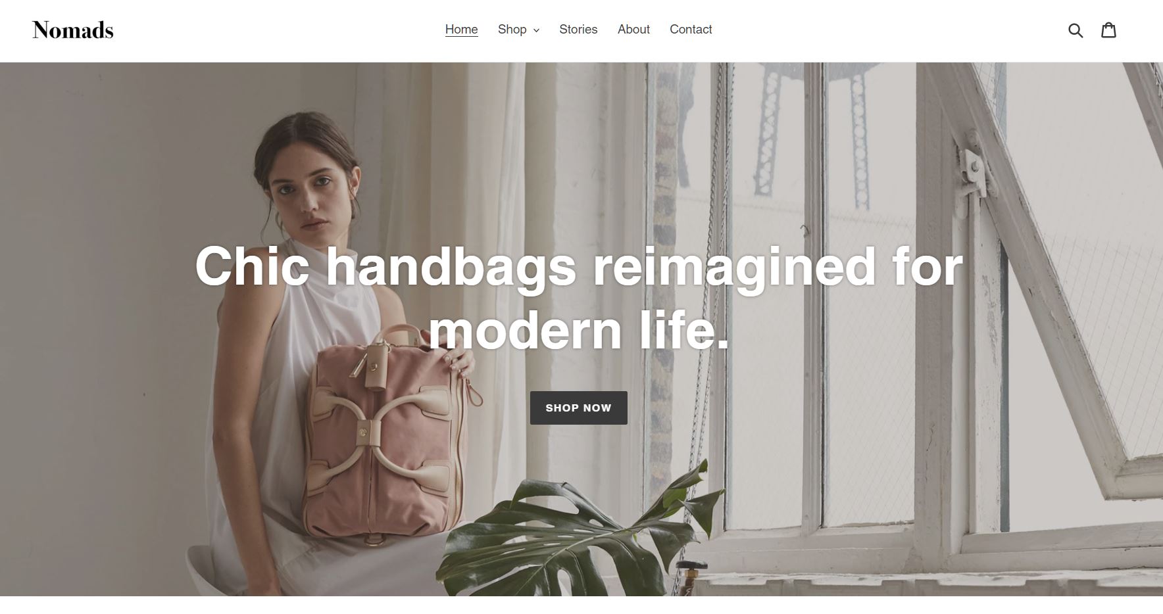Click the 'Chic handbags reimagined for' headline
This screenshot has width=1163, height=614.
tap(579, 266)
